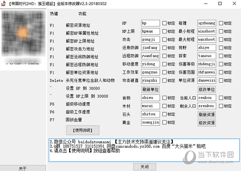Click the tansuo input field
241x171 pixels.
pyautogui.click(x=207, y=56)
